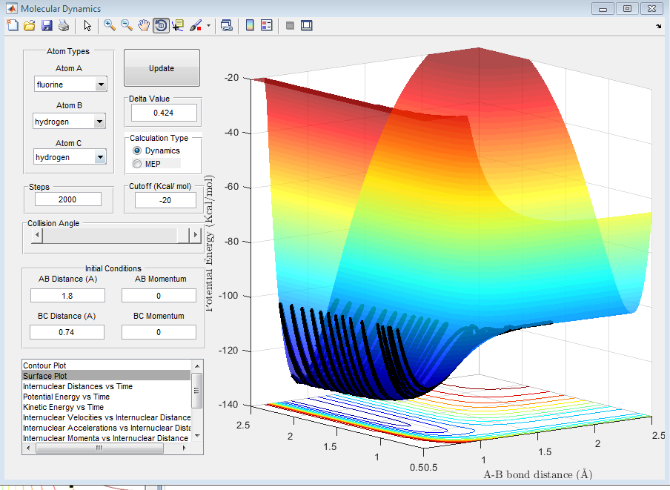This screenshot has width=670, height=490.
Task: Select the Zoom In magnifier tool
Action: click(x=110, y=26)
